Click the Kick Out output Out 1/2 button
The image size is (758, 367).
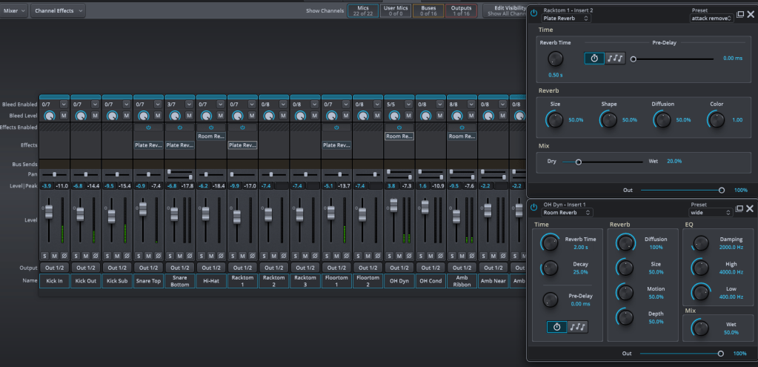point(86,268)
